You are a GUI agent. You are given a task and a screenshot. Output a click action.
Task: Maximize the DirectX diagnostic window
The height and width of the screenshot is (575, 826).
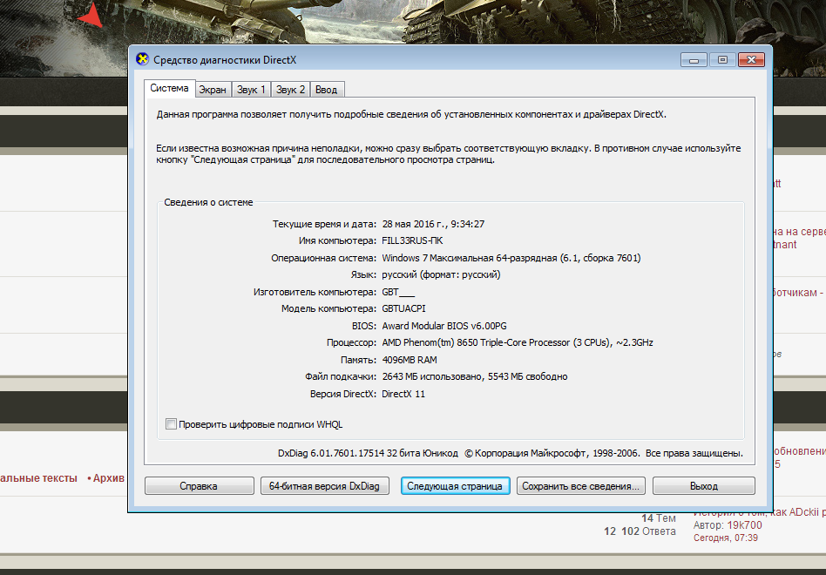coord(721,60)
